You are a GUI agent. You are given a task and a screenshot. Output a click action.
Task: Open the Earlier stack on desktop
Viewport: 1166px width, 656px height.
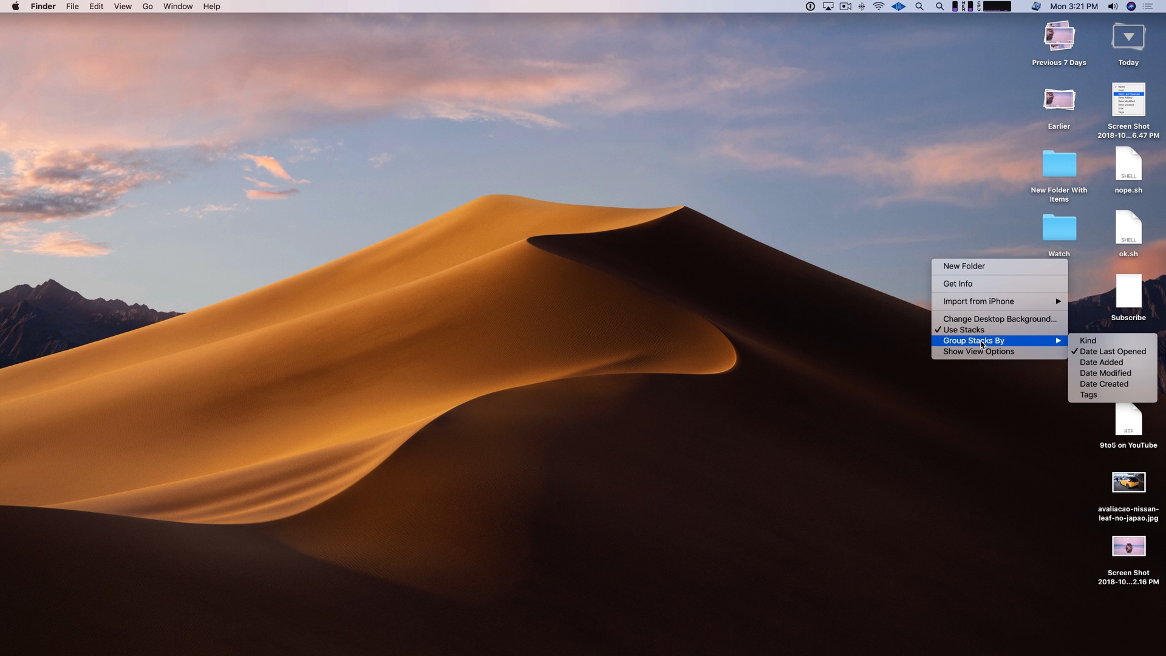1059,101
